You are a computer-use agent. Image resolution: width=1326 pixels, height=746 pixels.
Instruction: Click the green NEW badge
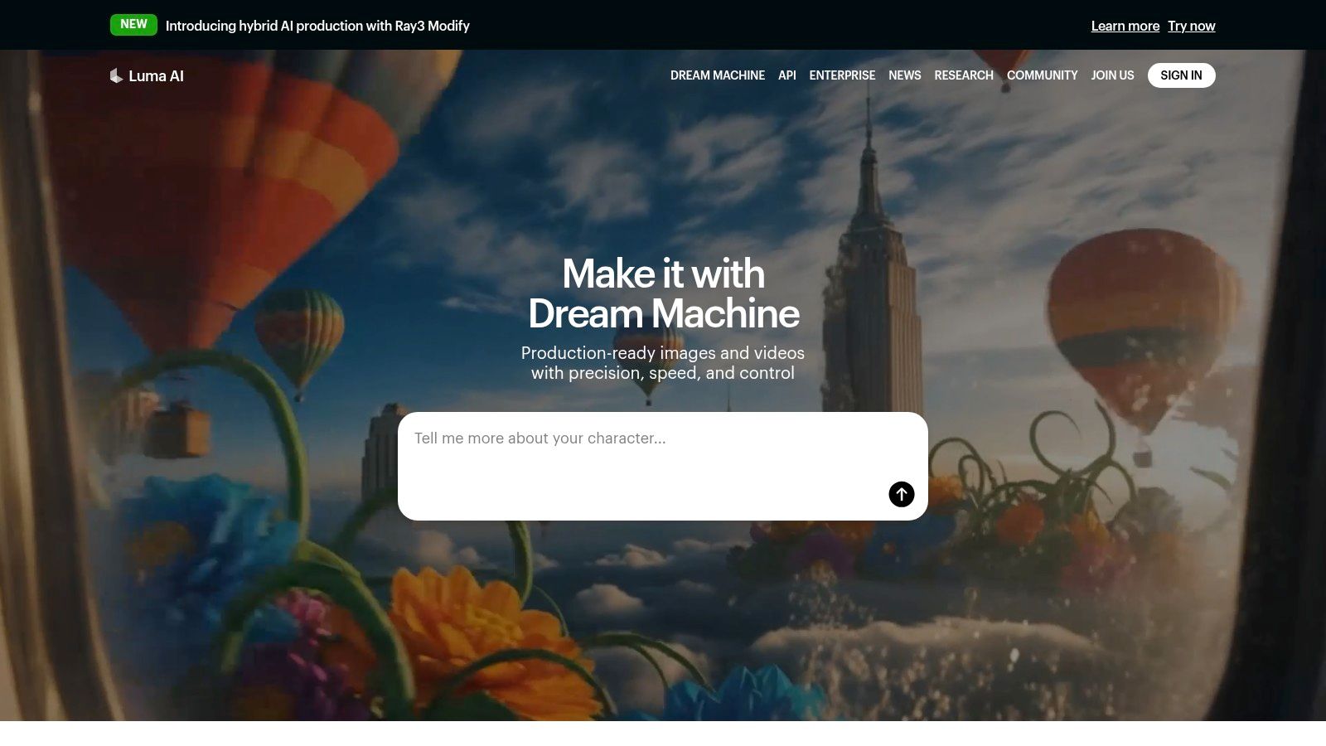pos(133,25)
